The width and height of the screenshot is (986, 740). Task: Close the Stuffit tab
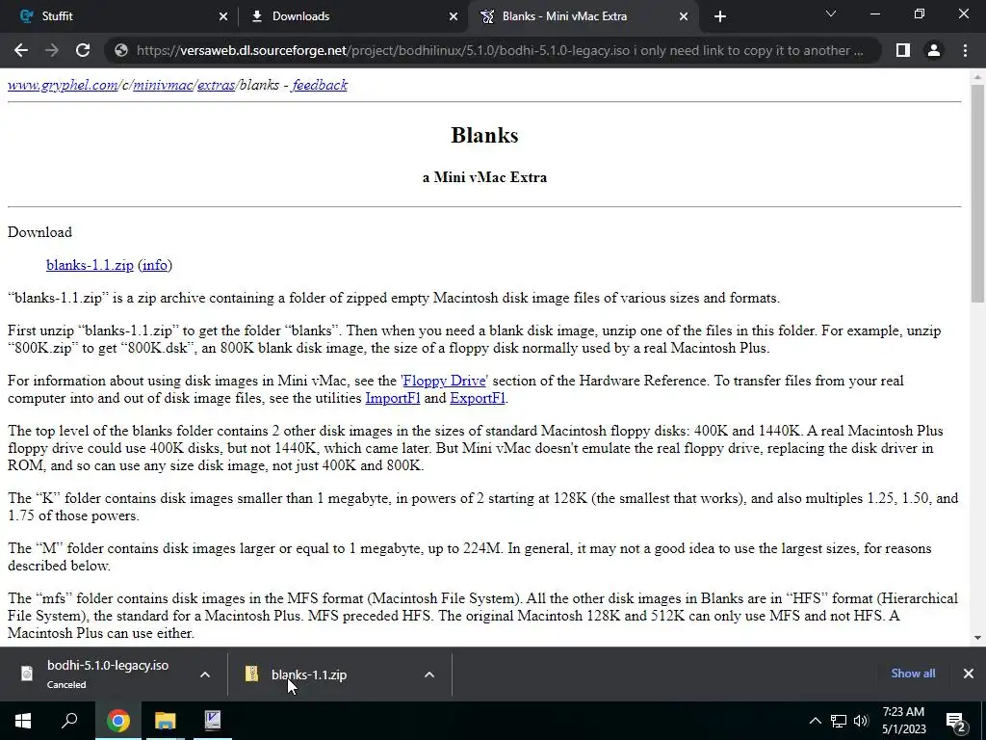(223, 16)
